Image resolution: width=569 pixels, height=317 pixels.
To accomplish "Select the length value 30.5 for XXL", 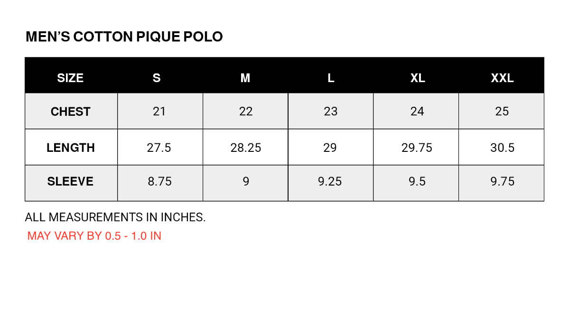I will [502, 148].
